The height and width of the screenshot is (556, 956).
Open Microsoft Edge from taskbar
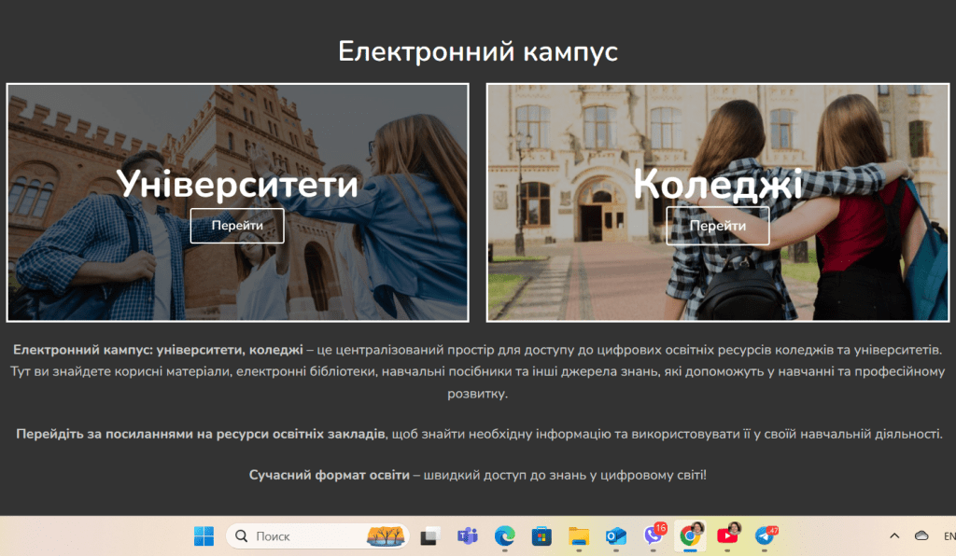504,536
